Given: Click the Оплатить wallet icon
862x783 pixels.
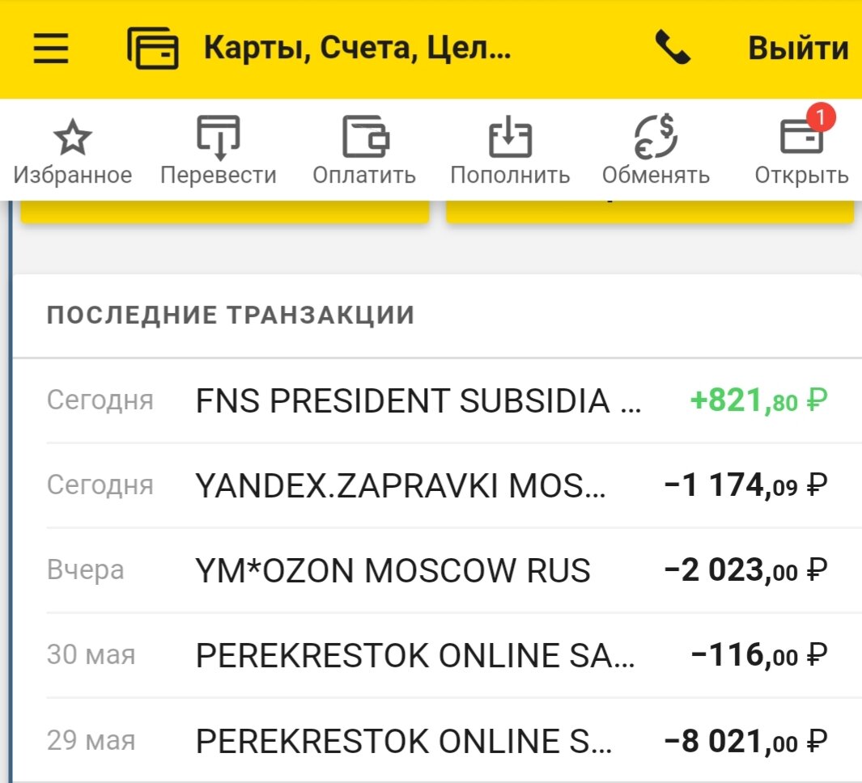Looking at the screenshot, I should tap(364, 139).
